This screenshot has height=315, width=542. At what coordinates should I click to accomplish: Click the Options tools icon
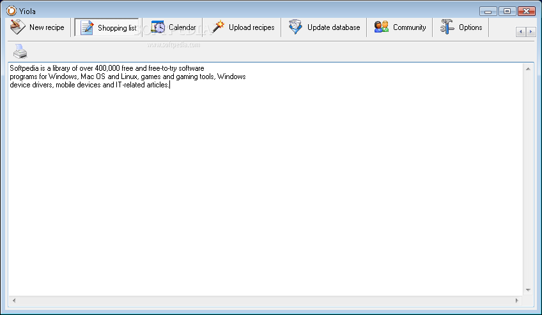[x=447, y=27]
